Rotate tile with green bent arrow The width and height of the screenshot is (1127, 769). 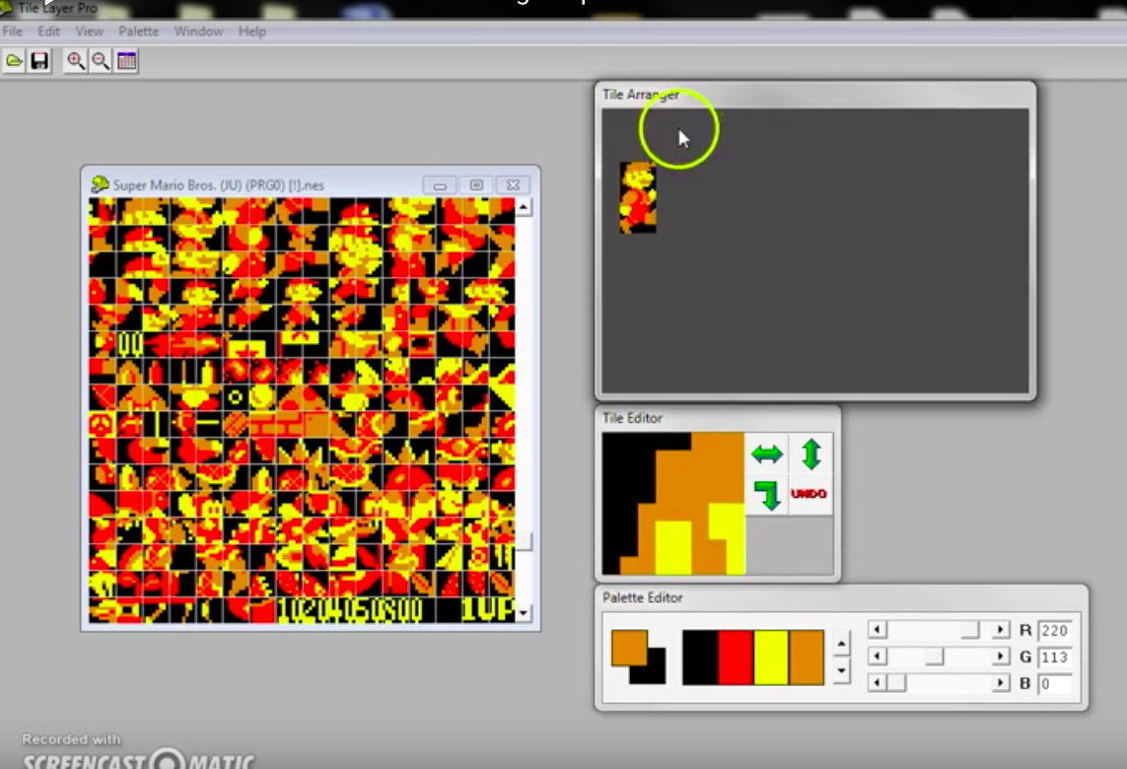click(x=767, y=495)
